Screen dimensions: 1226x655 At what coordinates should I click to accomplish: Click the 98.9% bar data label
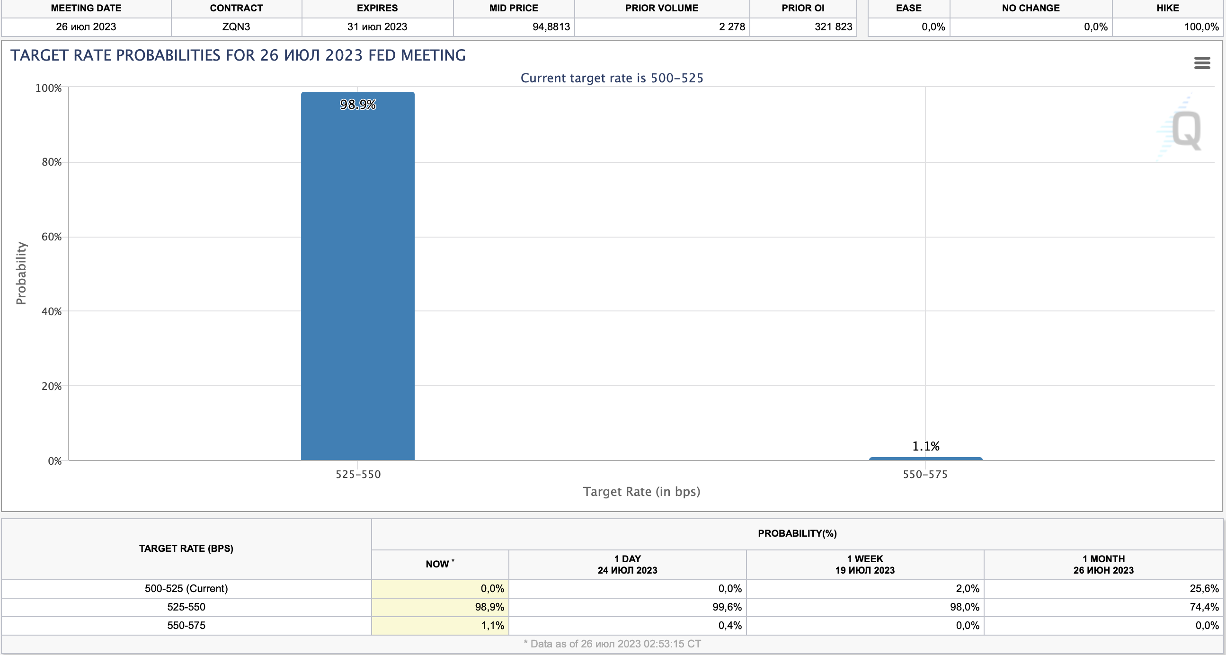(x=357, y=104)
